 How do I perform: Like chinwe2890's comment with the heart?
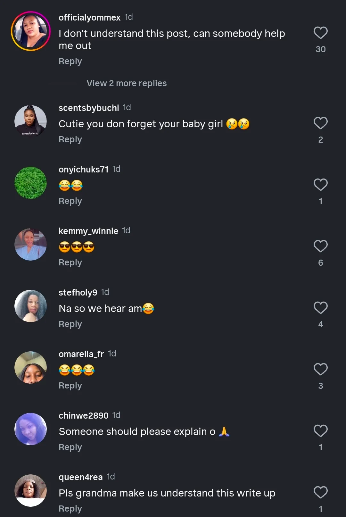320,431
